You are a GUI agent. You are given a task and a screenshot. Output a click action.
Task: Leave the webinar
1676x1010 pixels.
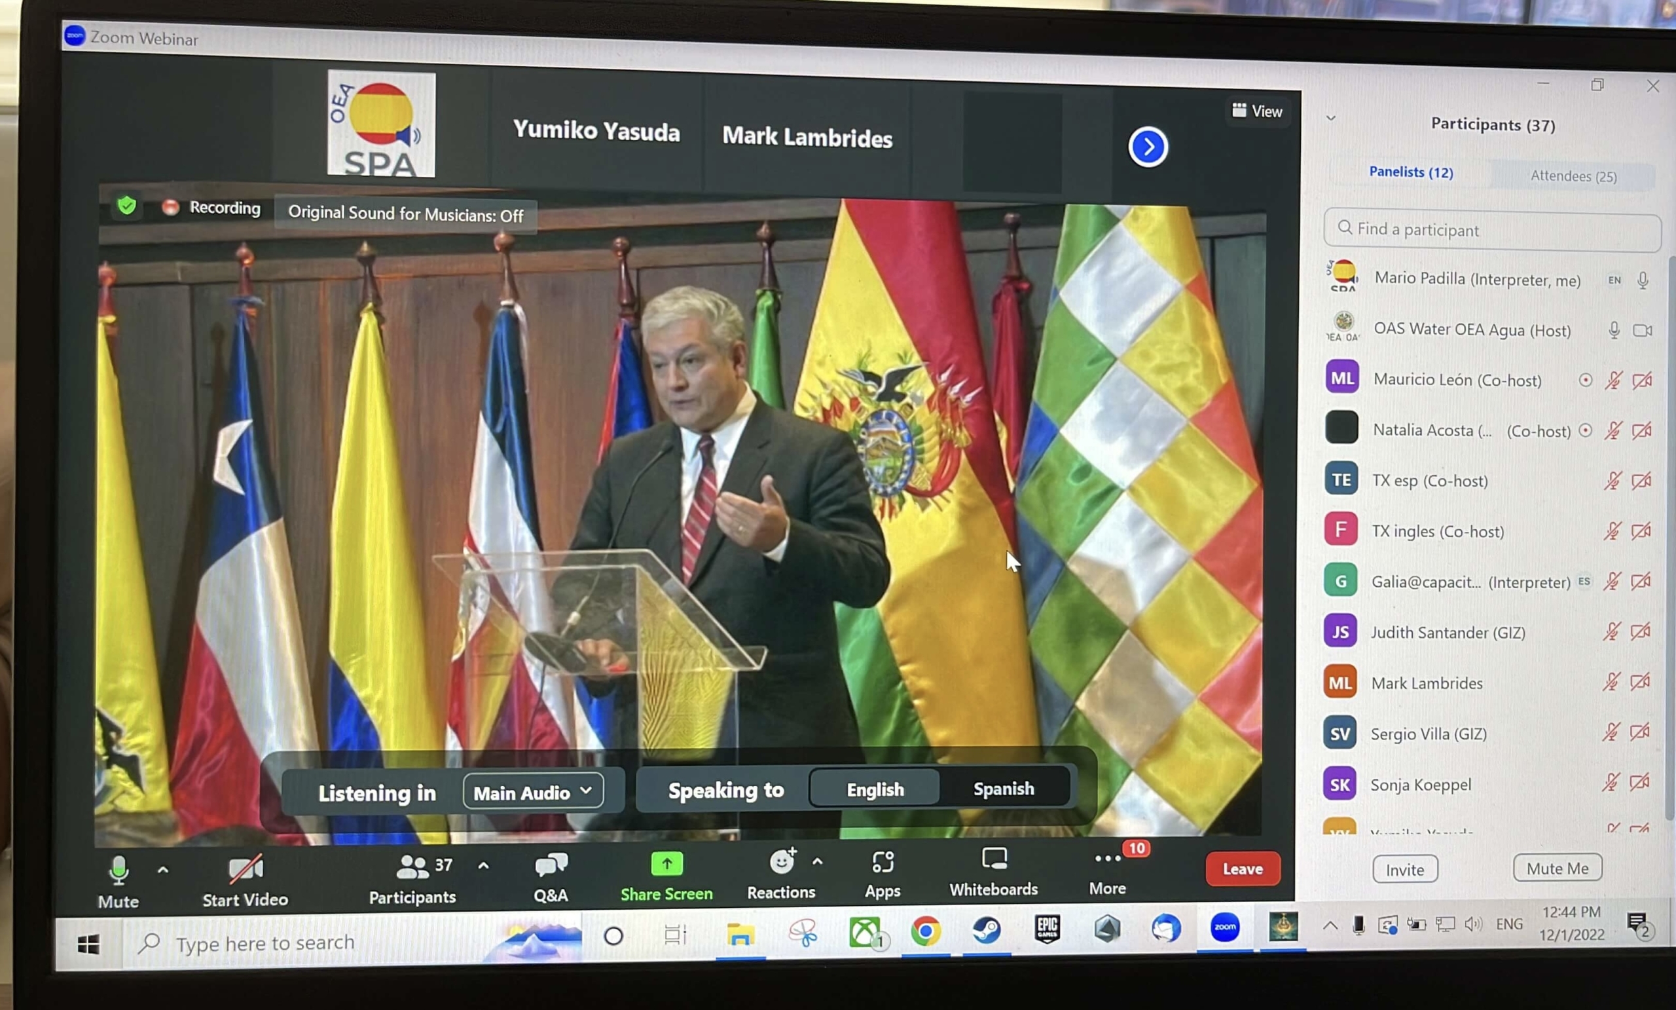[x=1242, y=869]
